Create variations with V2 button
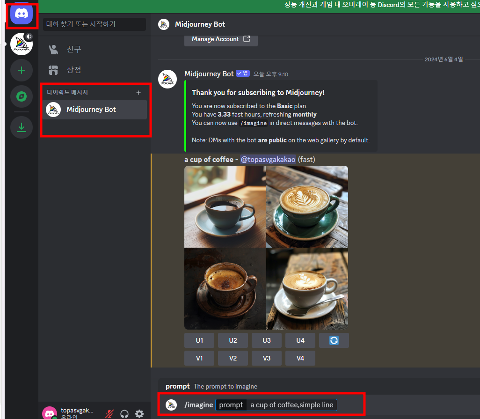 pos(233,358)
